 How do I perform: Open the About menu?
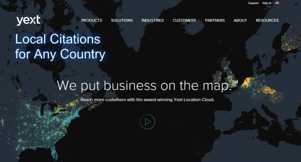click(x=240, y=20)
